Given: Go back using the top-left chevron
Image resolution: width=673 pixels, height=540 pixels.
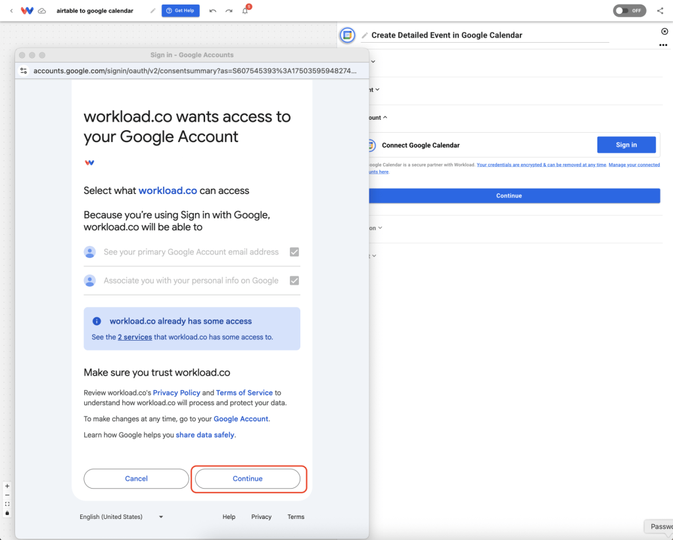Looking at the screenshot, I should coord(12,11).
